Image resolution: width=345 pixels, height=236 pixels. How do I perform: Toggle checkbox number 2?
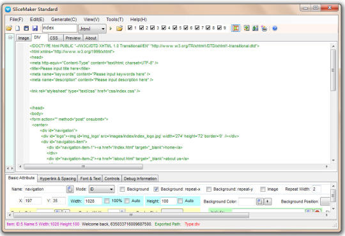(x=141, y=28)
